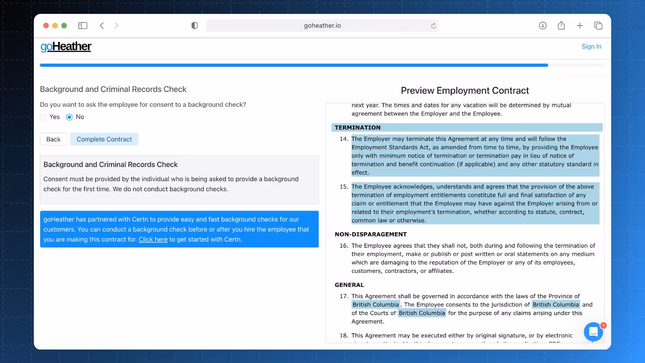Image resolution: width=645 pixels, height=363 pixels.
Task: Click the green fullscreen window button
Action: coord(64,25)
